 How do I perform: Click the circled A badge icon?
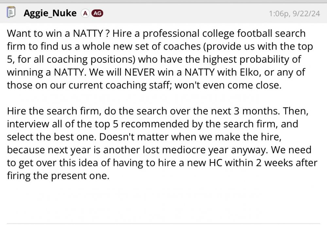click(x=85, y=13)
